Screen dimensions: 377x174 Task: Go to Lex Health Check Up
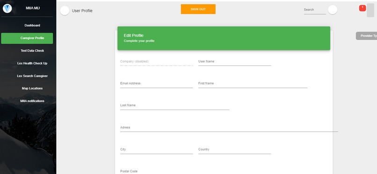[32, 63]
